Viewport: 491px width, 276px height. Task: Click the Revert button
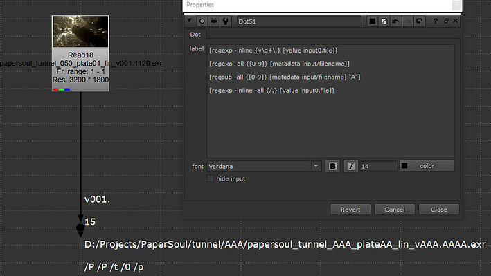point(350,210)
